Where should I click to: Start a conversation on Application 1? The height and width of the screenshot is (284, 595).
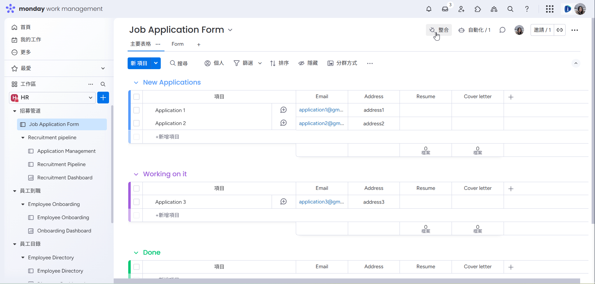(283, 110)
